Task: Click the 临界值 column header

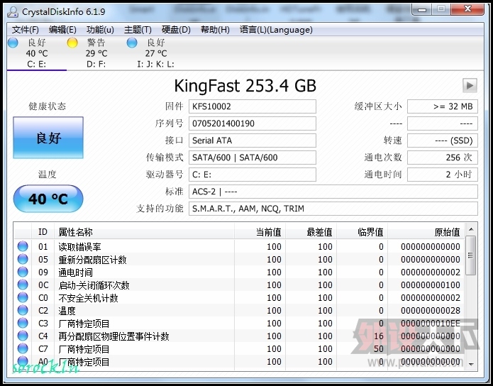Action: pos(362,232)
